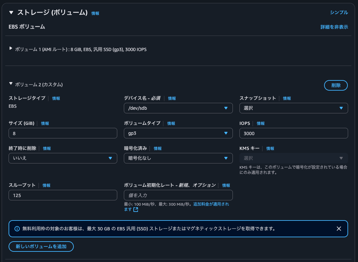Click the ボリューム初期化レート input field
The height and width of the screenshot is (262, 358).
point(178,195)
